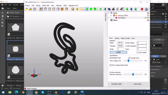Remove Earring part via red circle icon

click(148, 16)
